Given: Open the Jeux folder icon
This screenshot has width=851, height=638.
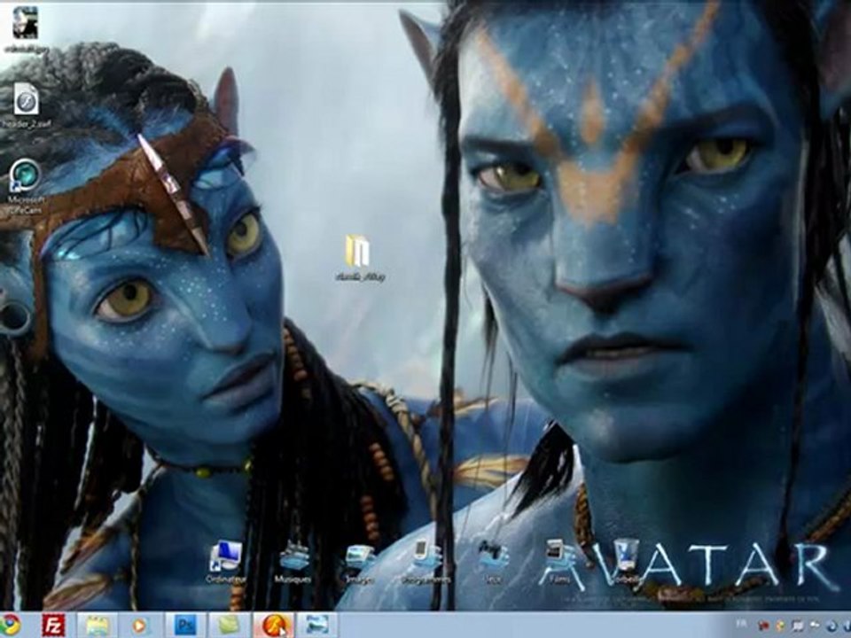Looking at the screenshot, I should (493, 560).
